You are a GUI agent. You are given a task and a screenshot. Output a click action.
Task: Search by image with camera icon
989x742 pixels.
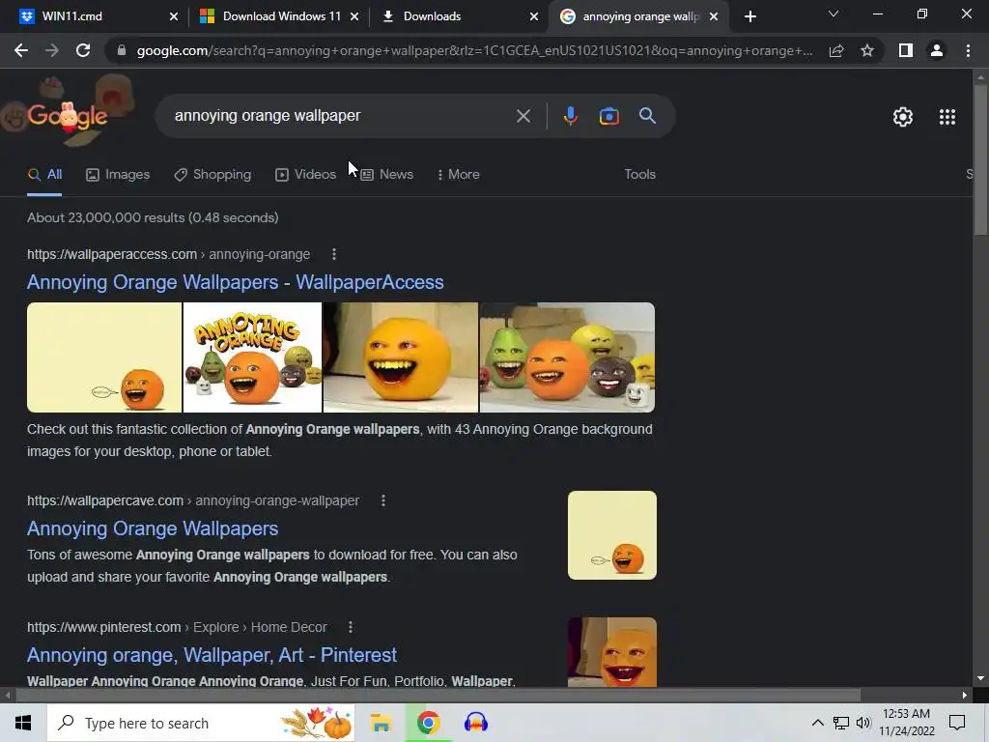(x=608, y=116)
